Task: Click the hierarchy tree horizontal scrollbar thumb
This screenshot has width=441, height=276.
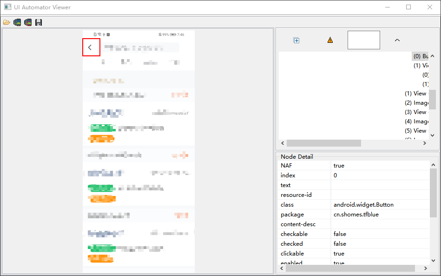Action: pos(324,143)
